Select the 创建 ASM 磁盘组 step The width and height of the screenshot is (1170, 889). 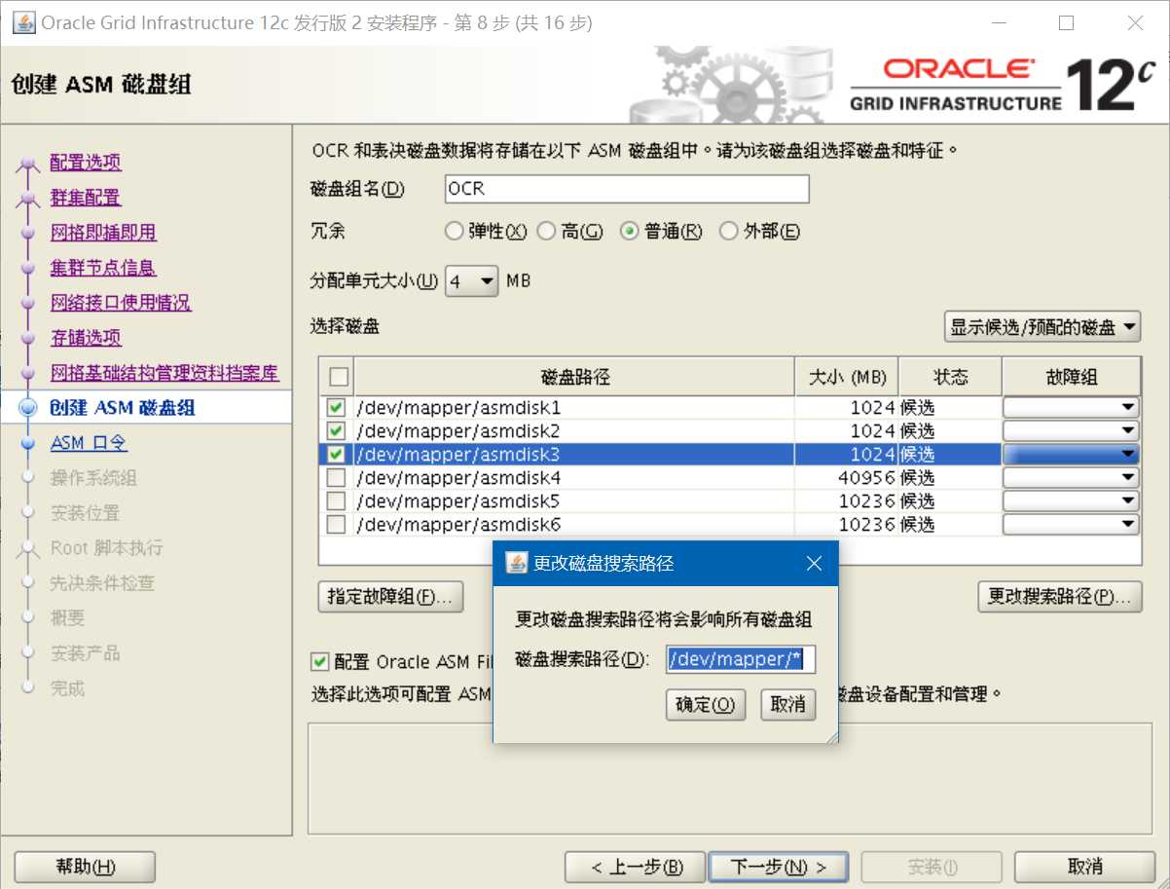click(123, 408)
